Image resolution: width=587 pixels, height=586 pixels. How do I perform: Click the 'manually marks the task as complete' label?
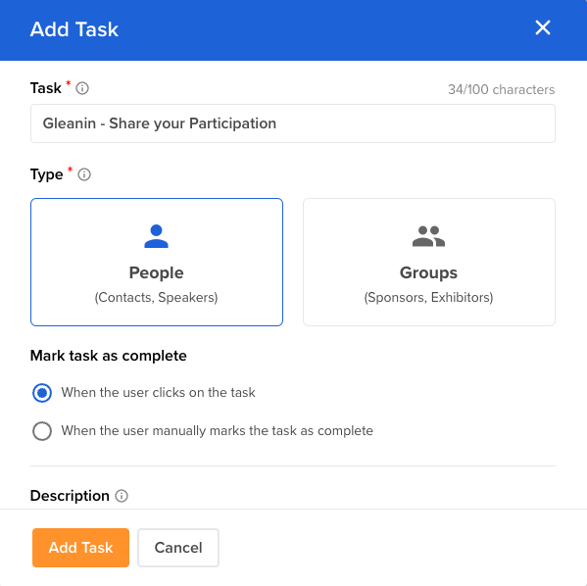pyautogui.click(x=218, y=430)
